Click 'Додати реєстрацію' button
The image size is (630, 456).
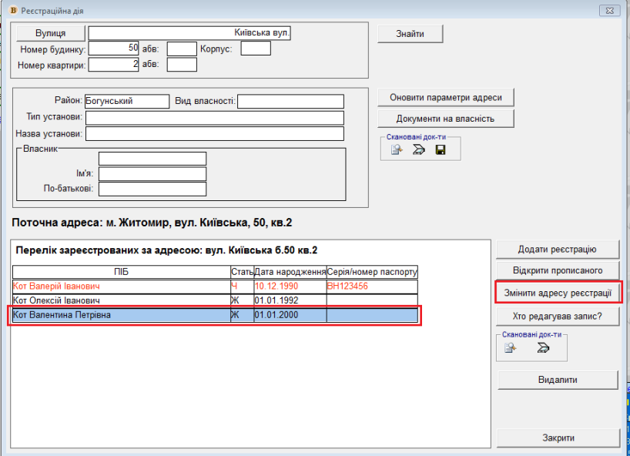(x=557, y=249)
